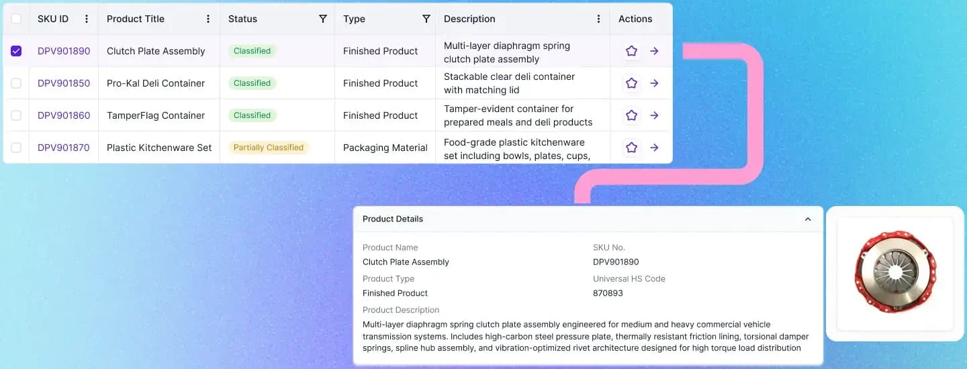Click Finished Product type in Clutch Plate row
This screenshot has width=967, height=369.
click(381, 51)
